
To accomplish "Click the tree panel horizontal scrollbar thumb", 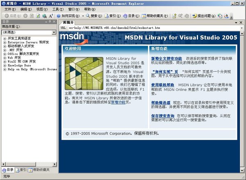I will tap(21, 164).
